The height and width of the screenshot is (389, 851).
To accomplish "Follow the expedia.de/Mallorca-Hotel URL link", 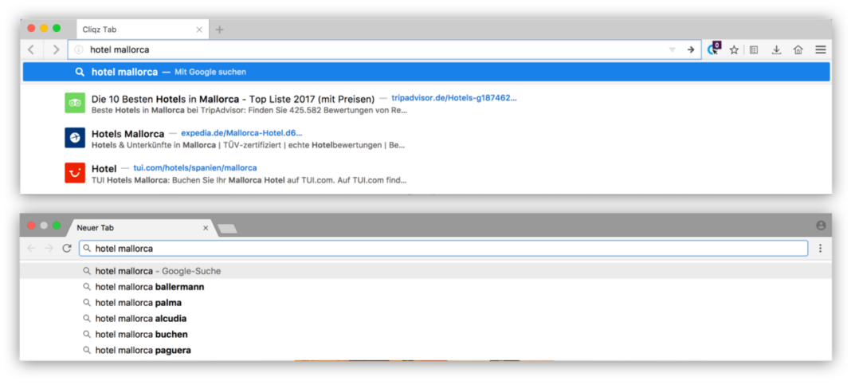I will coord(241,133).
